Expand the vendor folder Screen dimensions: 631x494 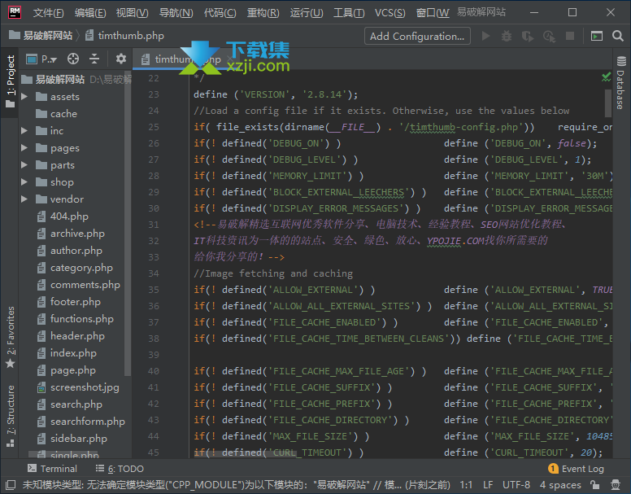(24, 199)
